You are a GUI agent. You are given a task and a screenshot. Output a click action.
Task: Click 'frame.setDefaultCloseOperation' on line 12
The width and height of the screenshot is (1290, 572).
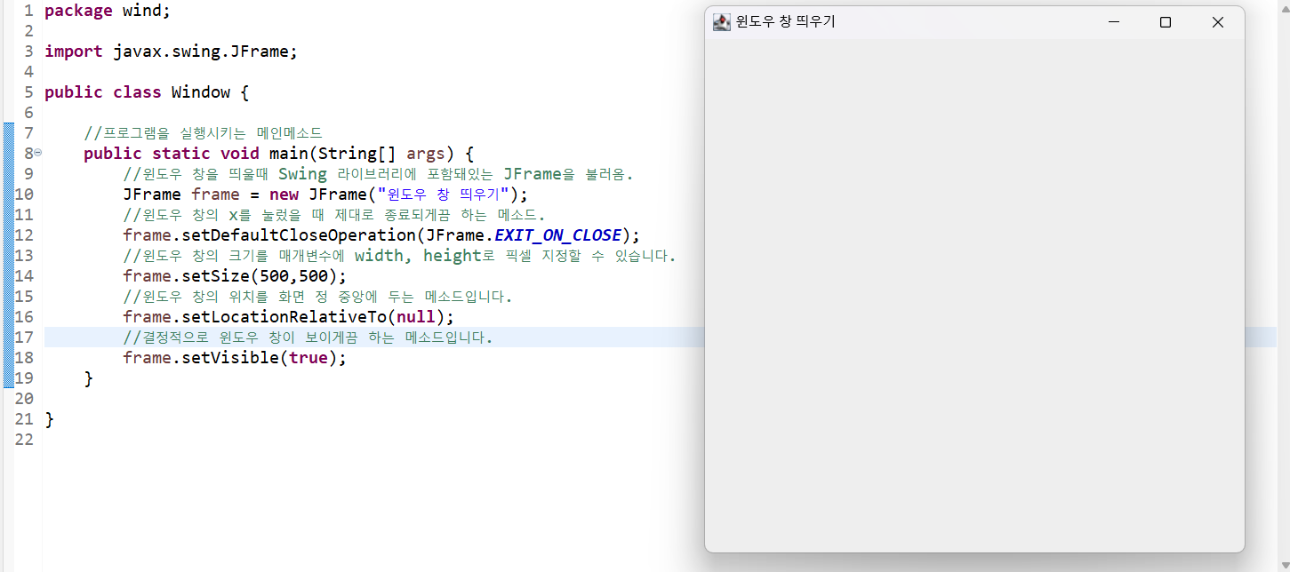tap(269, 235)
